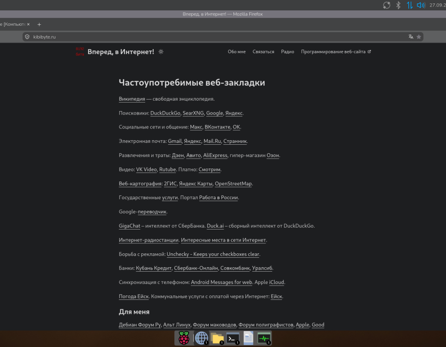Open the file manager folder icon
The width and height of the screenshot is (446, 347).
218,338
